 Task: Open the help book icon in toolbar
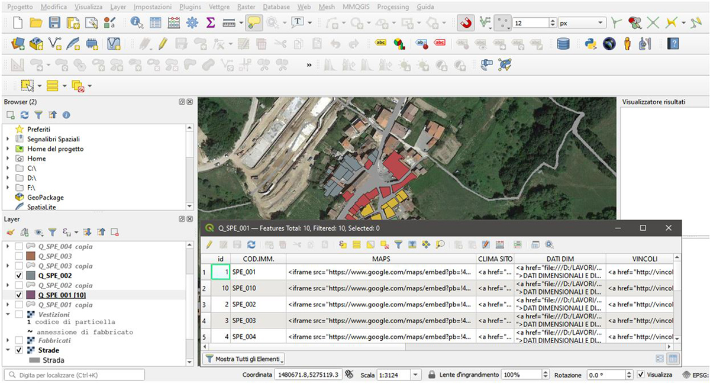click(x=672, y=43)
